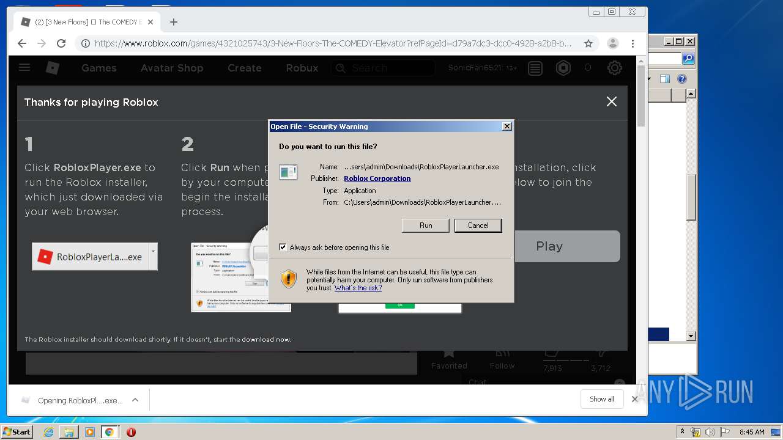783x440 pixels.
Task: Click the help icon in background window
Action: point(682,79)
